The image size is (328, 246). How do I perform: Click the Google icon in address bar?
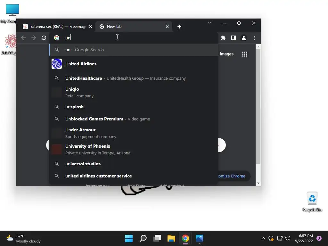coord(57,38)
